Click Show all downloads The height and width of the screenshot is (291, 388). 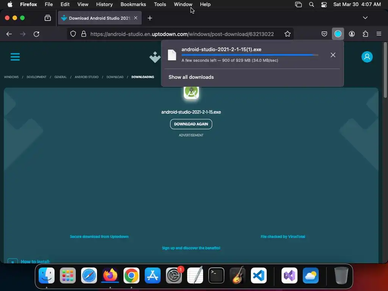point(191,77)
